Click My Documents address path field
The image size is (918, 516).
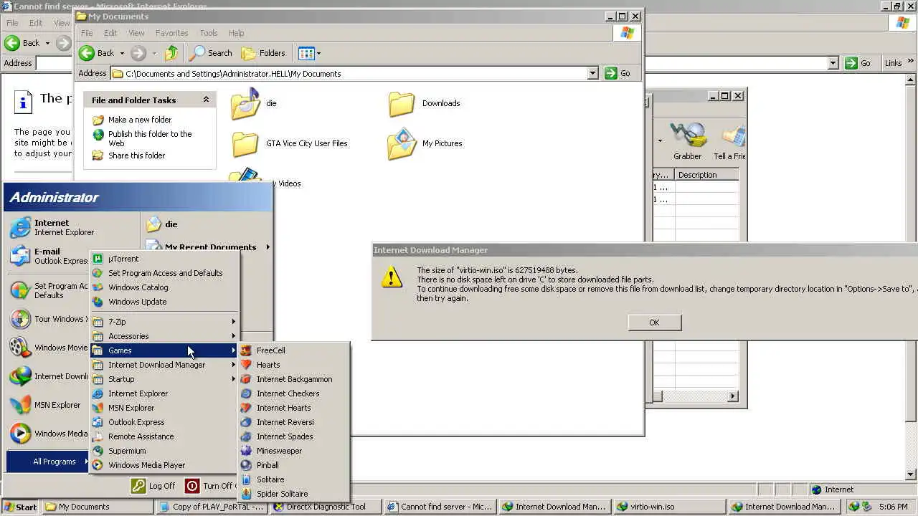tap(349, 73)
